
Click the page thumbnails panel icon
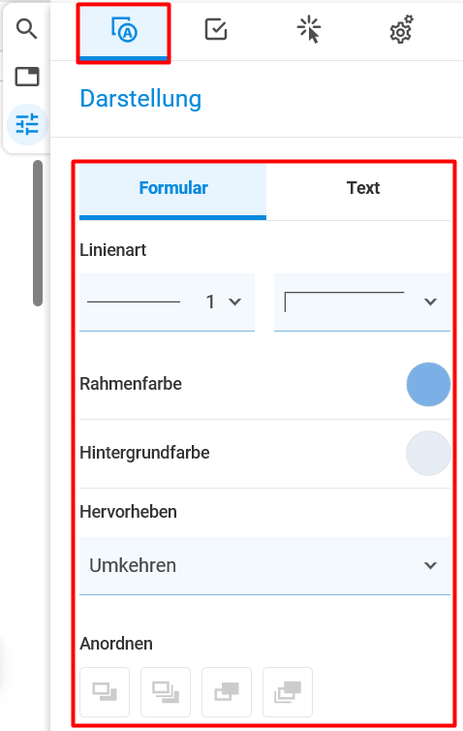pos(27,77)
